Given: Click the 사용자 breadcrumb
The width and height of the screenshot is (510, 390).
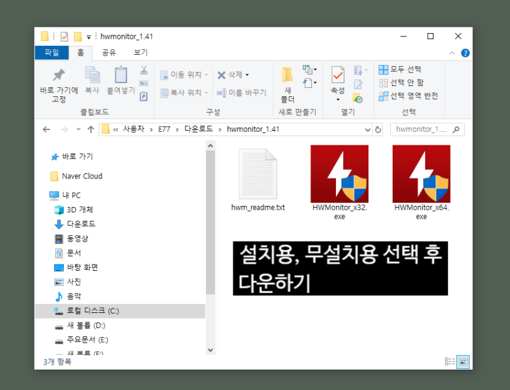Looking at the screenshot, I should 133,129.
